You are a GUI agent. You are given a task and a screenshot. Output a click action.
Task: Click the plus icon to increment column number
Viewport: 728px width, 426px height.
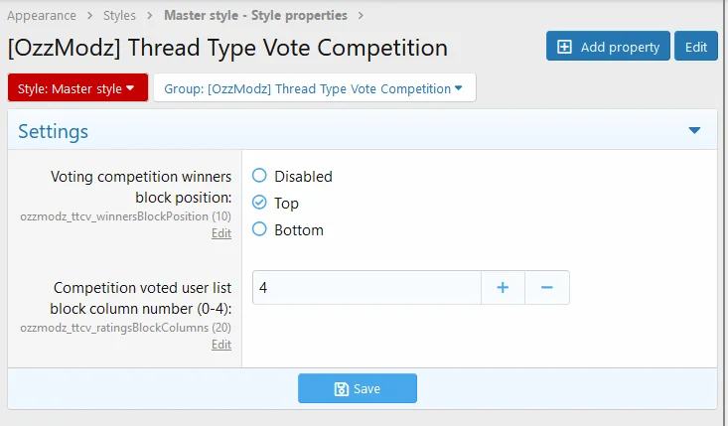[503, 288]
